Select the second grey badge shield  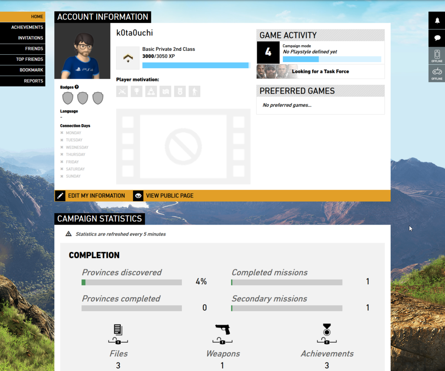pos(83,98)
